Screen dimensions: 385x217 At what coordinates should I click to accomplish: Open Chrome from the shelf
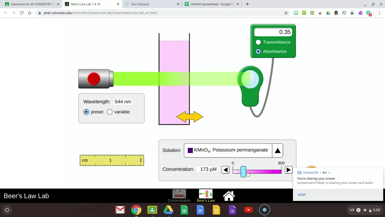(136, 210)
